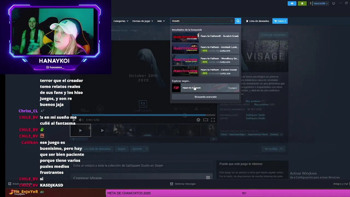The height and width of the screenshot is (197, 350).
Task: Select Fears to Fathom Carson House result
Action: point(206,71)
